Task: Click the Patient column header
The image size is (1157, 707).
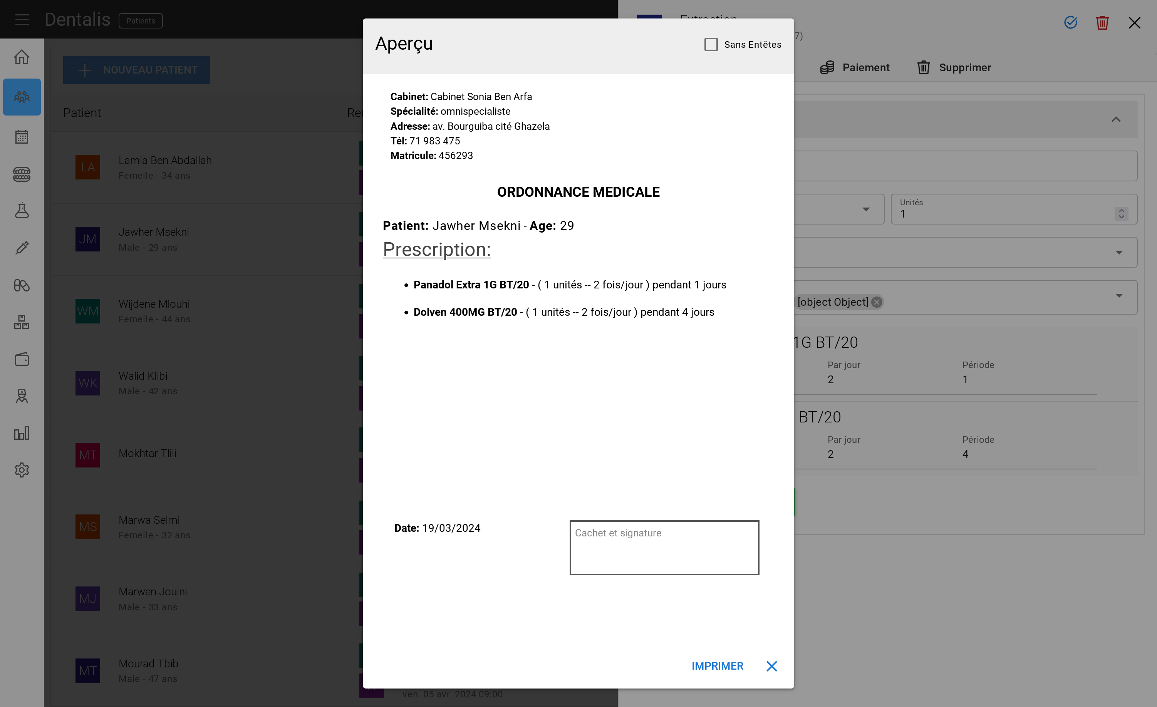Action: click(x=82, y=113)
